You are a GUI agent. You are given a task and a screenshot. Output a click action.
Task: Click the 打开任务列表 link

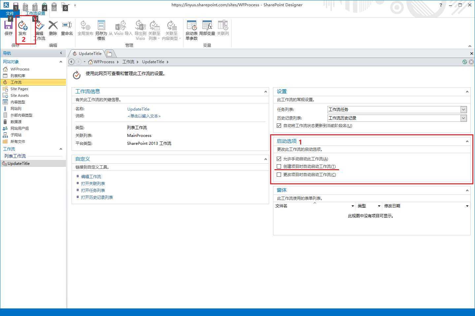[x=93, y=191]
